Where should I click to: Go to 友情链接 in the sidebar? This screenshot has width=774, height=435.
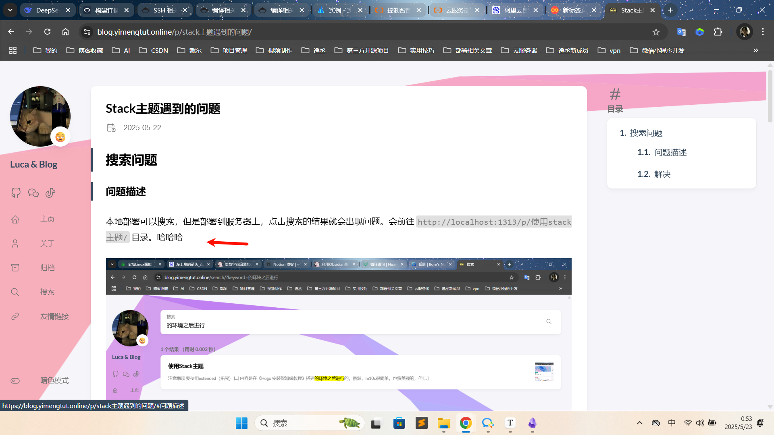point(54,317)
